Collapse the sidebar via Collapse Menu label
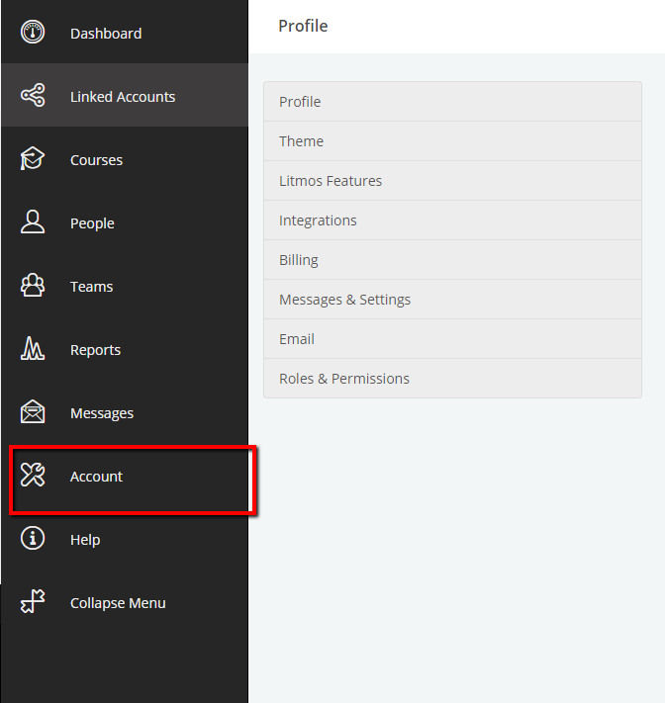 click(x=118, y=603)
